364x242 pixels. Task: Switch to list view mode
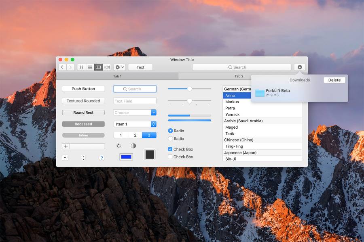pyautogui.click(x=90, y=67)
